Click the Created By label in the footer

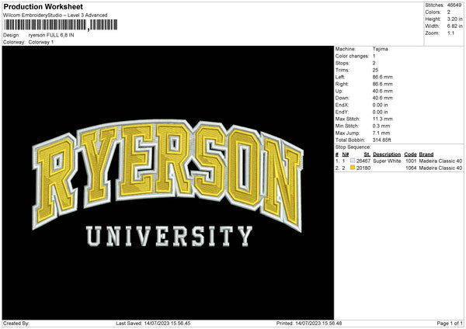[16, 324]
